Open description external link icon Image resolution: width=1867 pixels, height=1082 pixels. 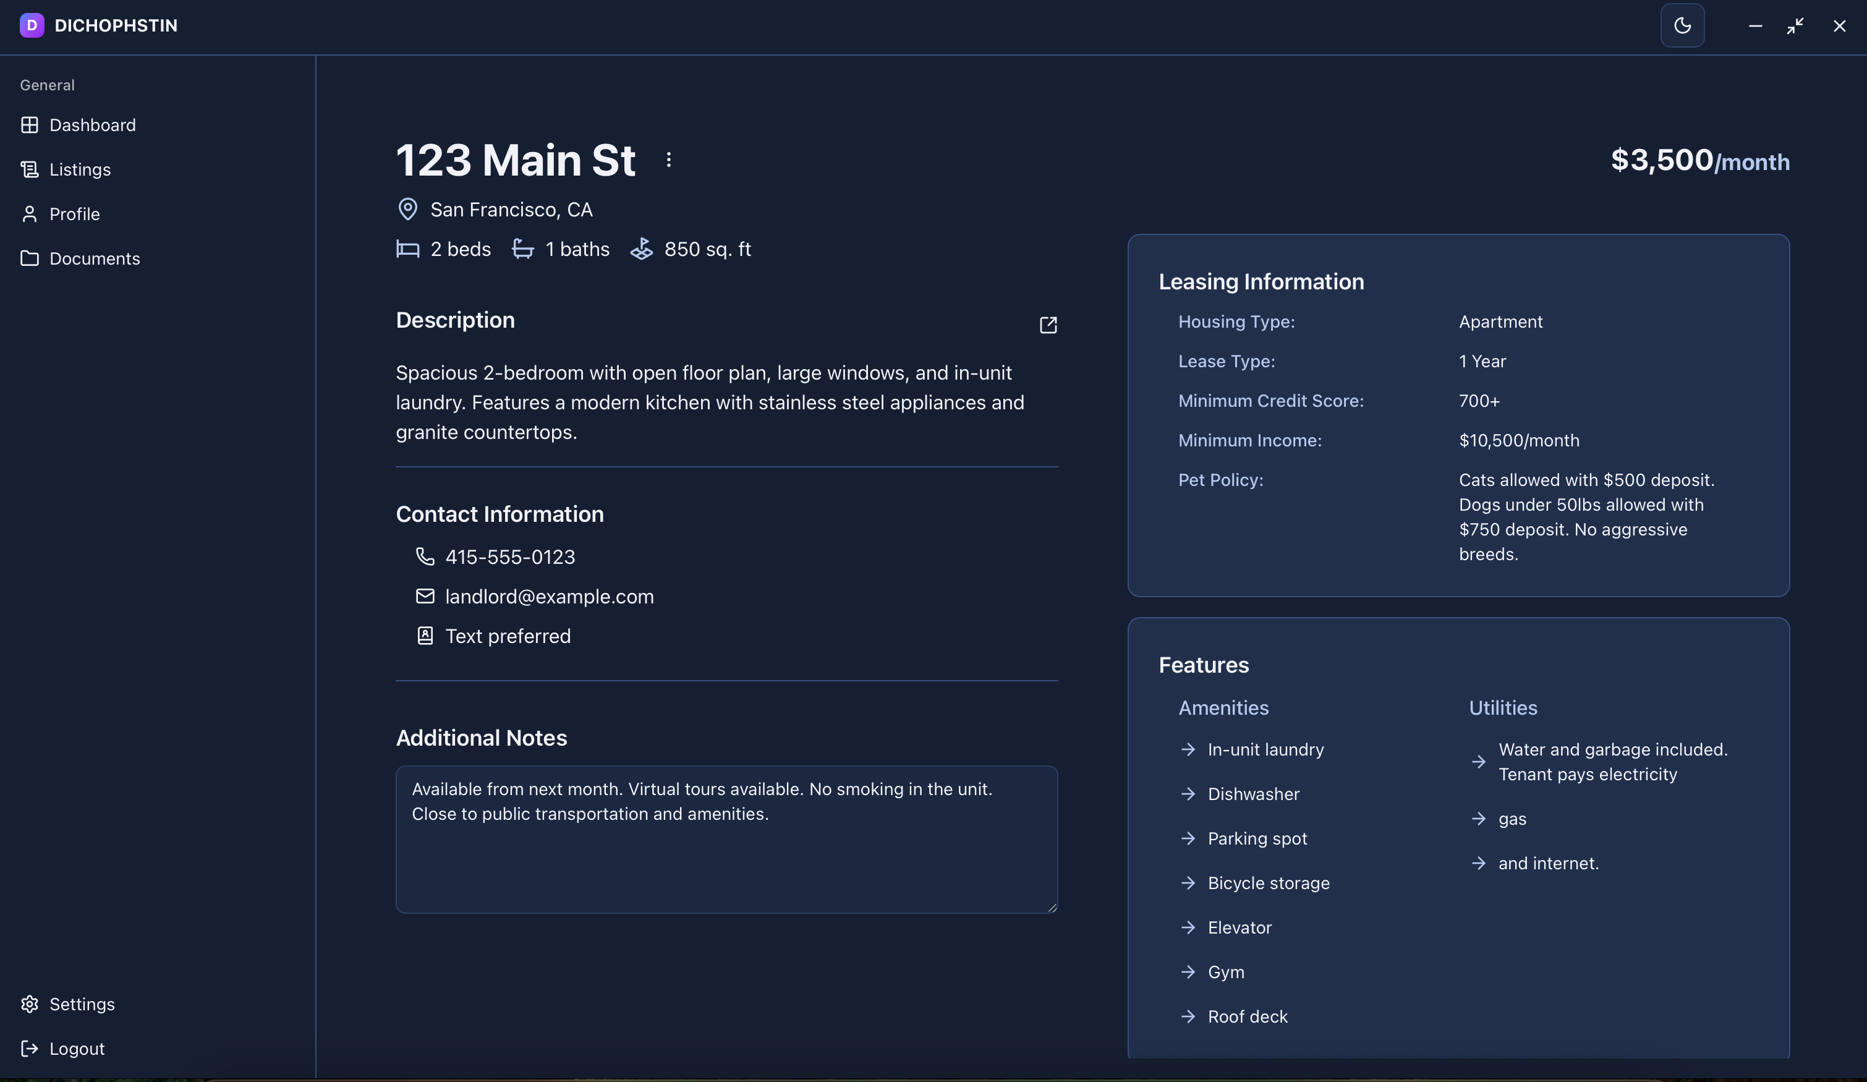1048,325
